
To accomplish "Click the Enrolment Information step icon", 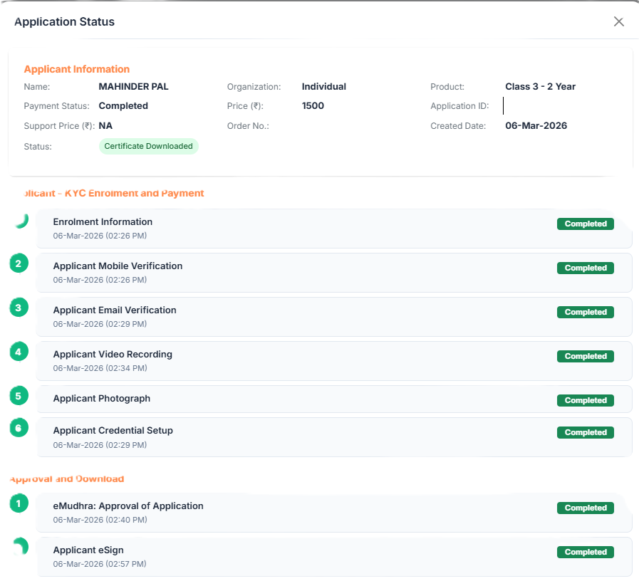I will [x=20, y=221].
